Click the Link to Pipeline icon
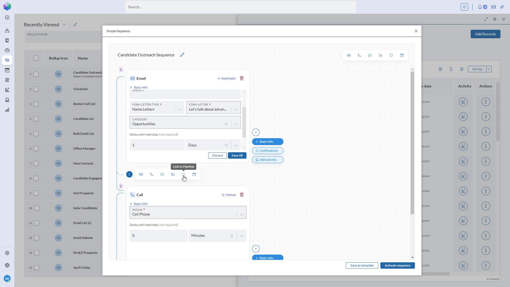510x287 pixels. 184,174
